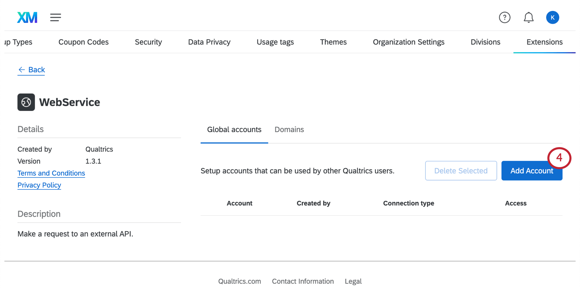Switch to the Domains tab

[289, 130]
